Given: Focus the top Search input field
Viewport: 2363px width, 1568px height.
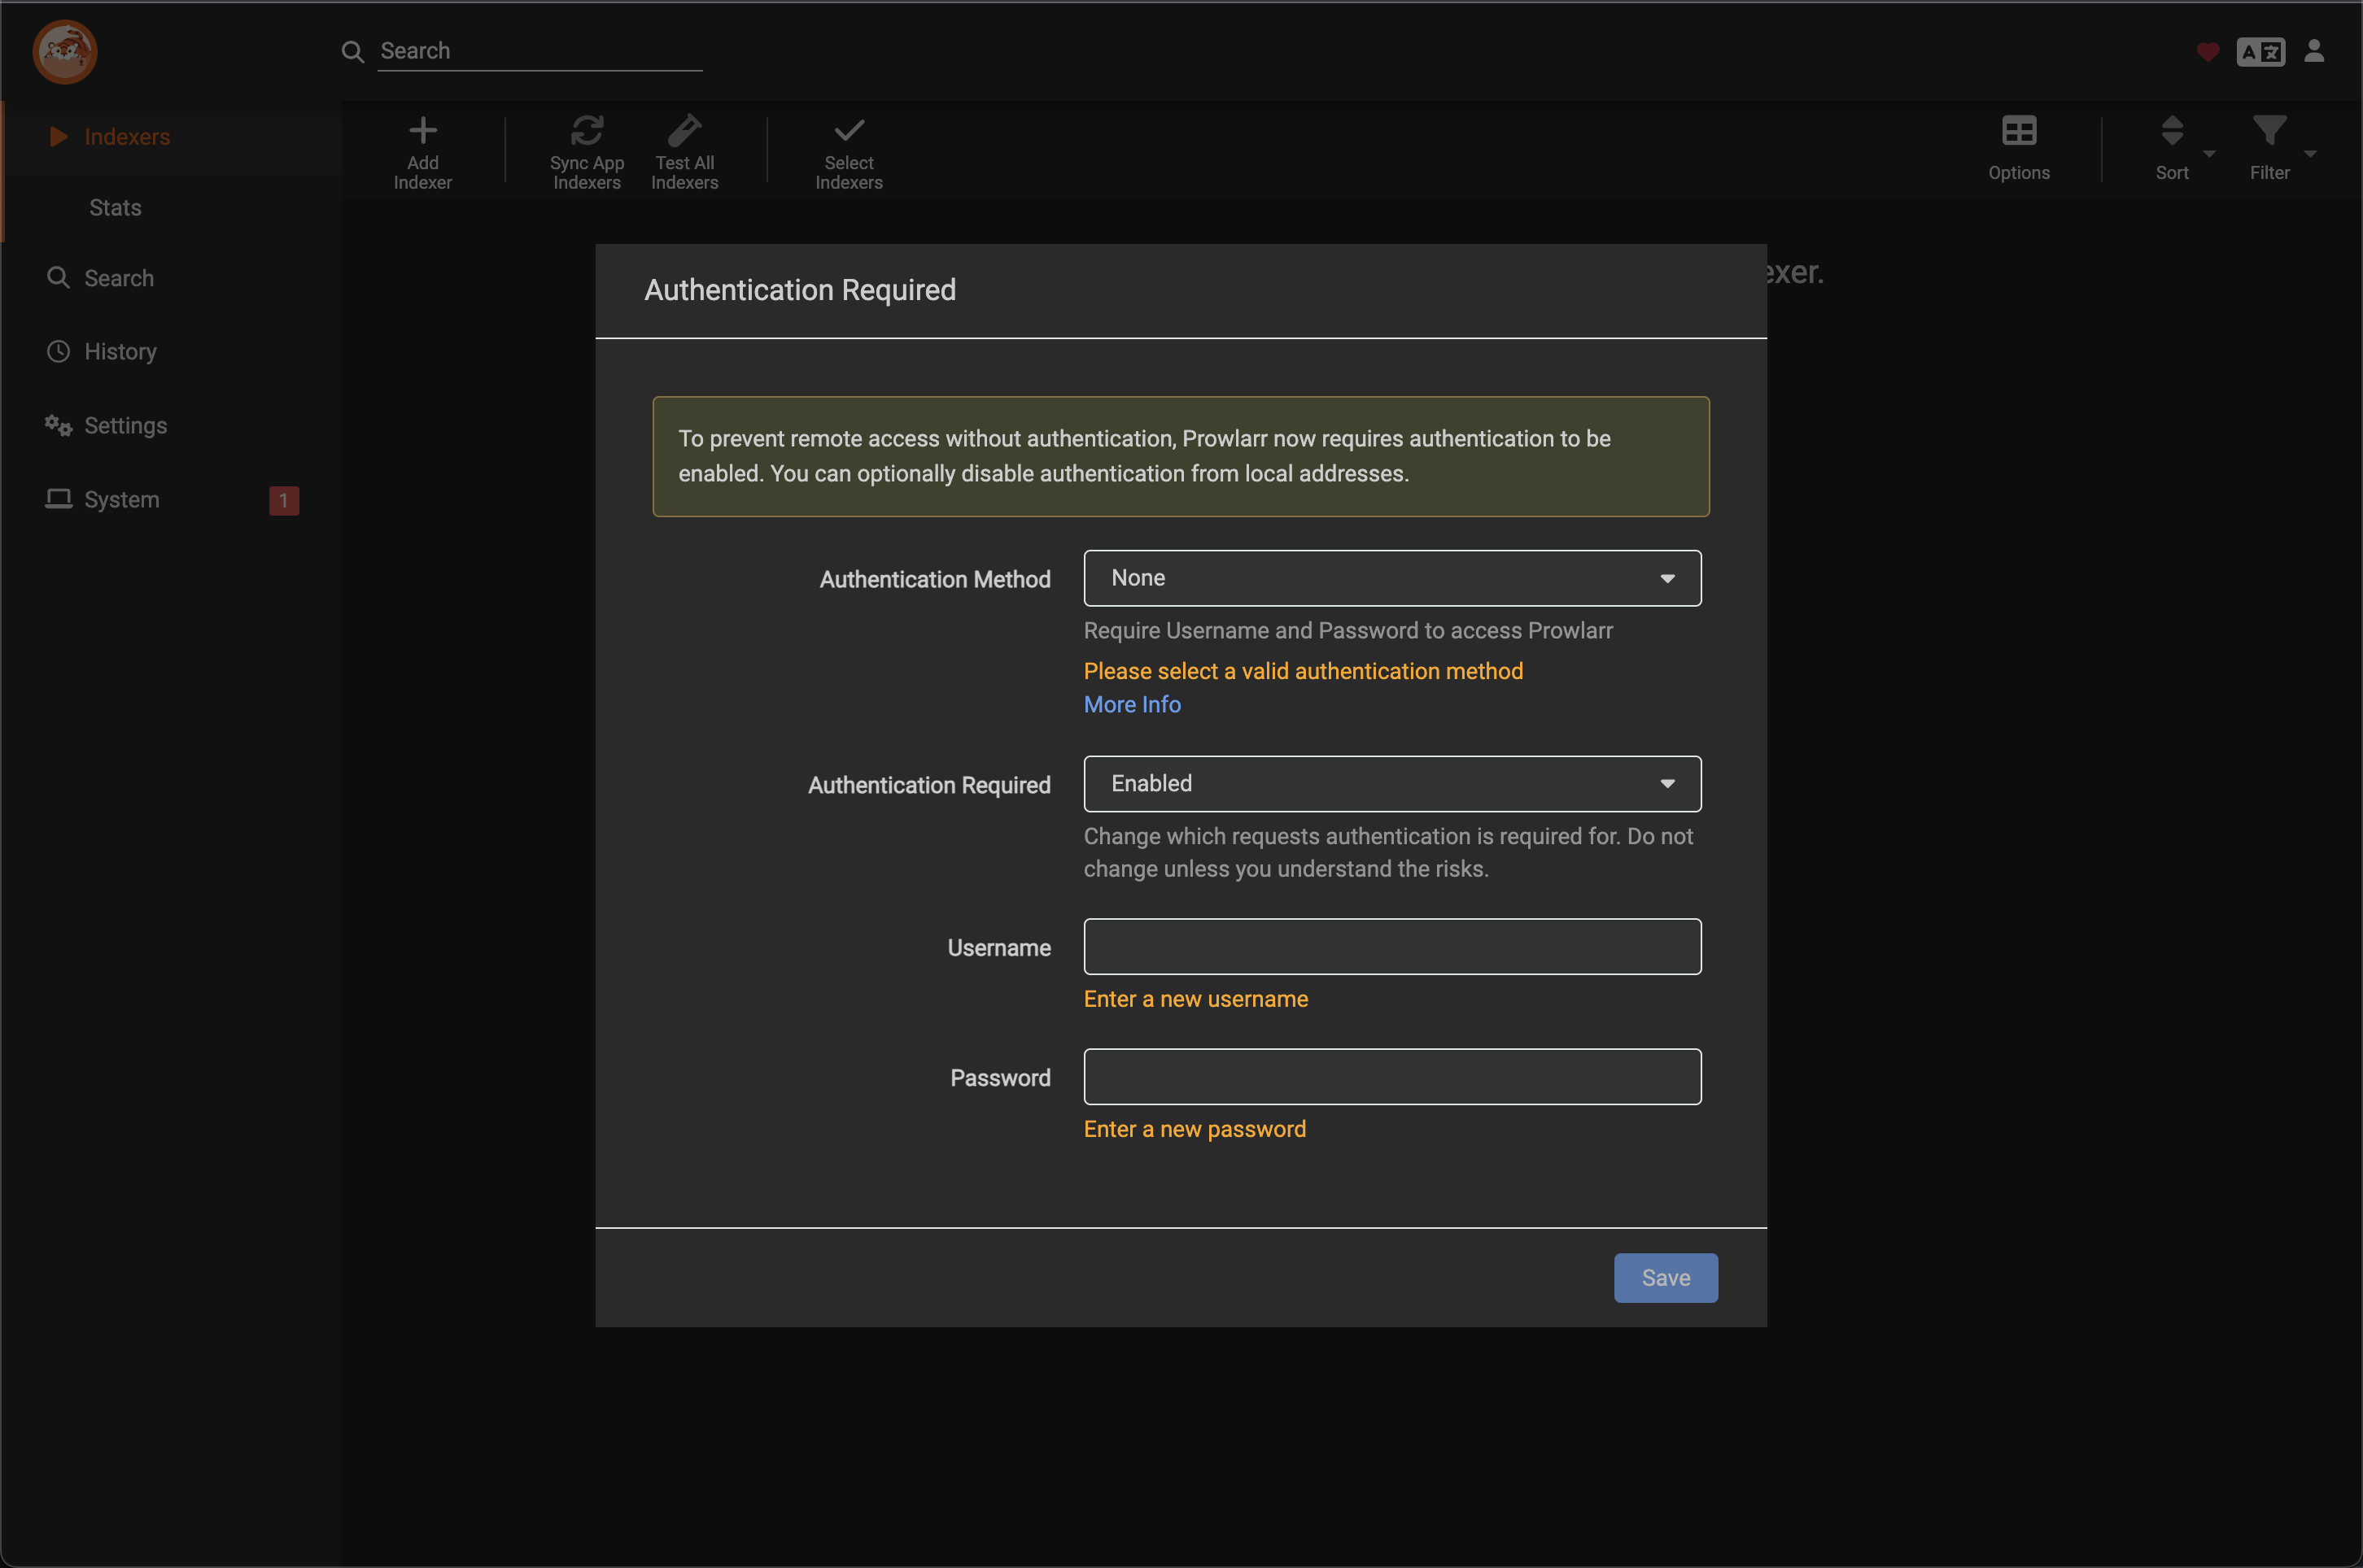Looking at the screenshot, I should [x=540, y=51].
